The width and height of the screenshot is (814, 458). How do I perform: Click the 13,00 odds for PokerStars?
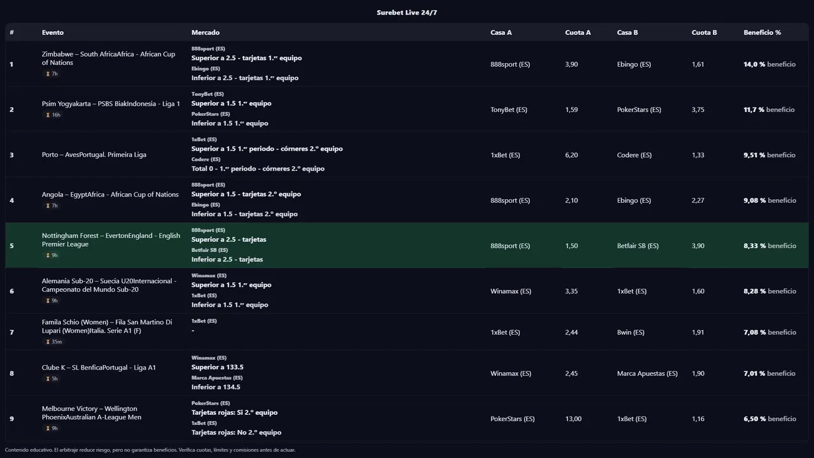573,419
